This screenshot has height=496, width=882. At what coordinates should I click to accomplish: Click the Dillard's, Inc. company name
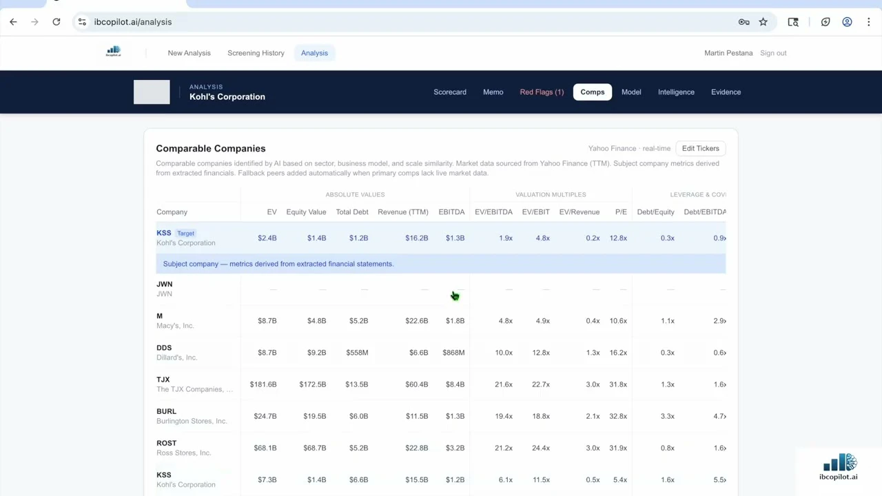click(x=177, y=358)
